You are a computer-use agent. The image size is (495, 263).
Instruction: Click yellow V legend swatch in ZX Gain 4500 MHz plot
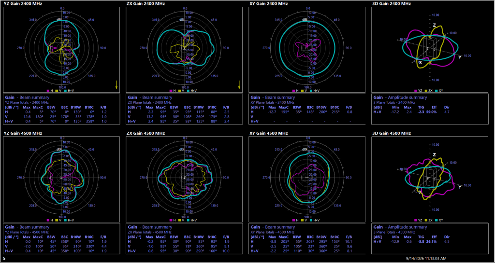[179, 220]
